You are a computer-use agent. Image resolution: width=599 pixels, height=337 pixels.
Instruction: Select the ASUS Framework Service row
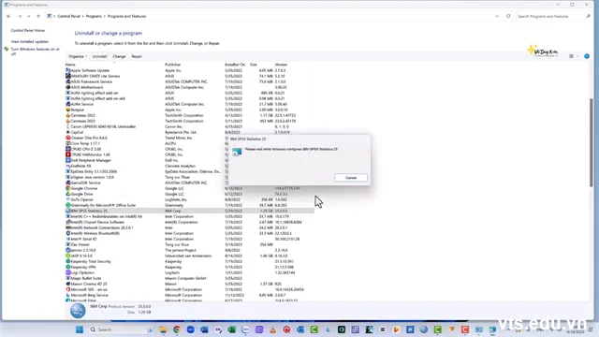coord(189,81)
